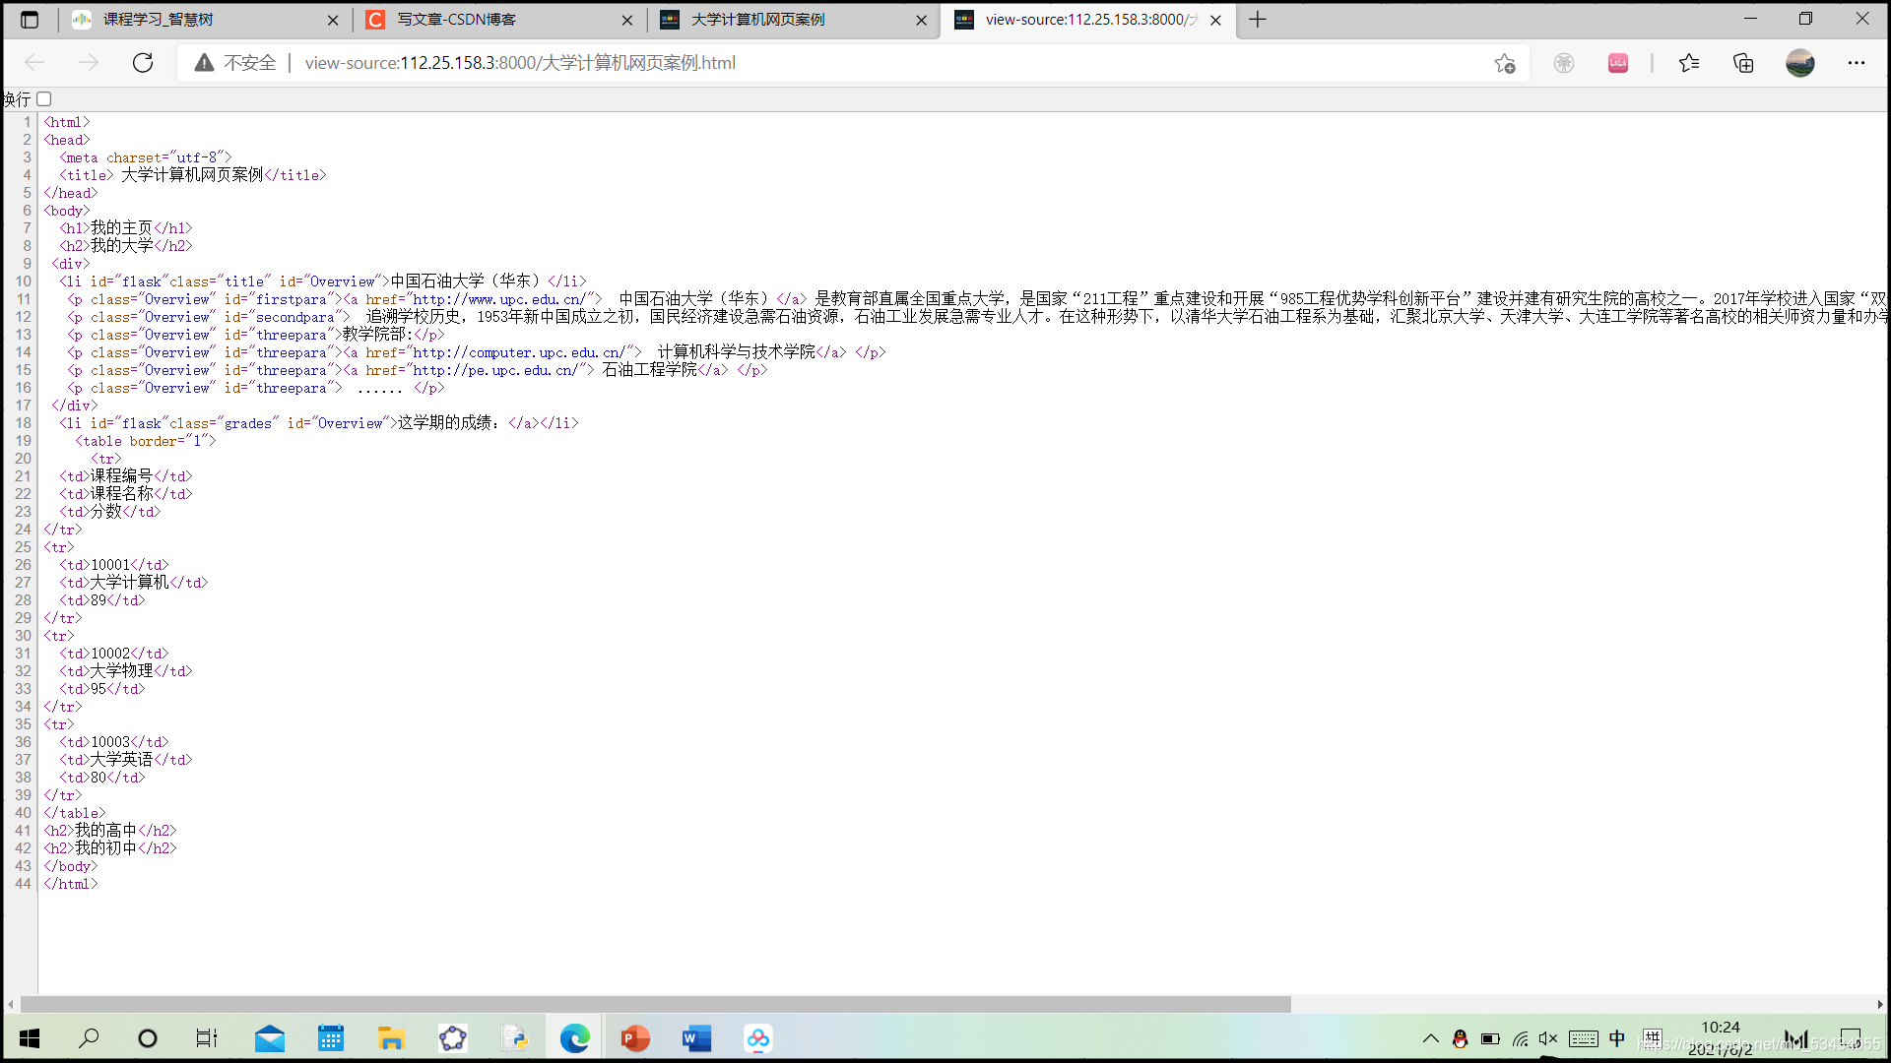The image size is (1891, 1063).
Task: Open the Settings and more ellipsis menu
Action: coord(1857,63)
